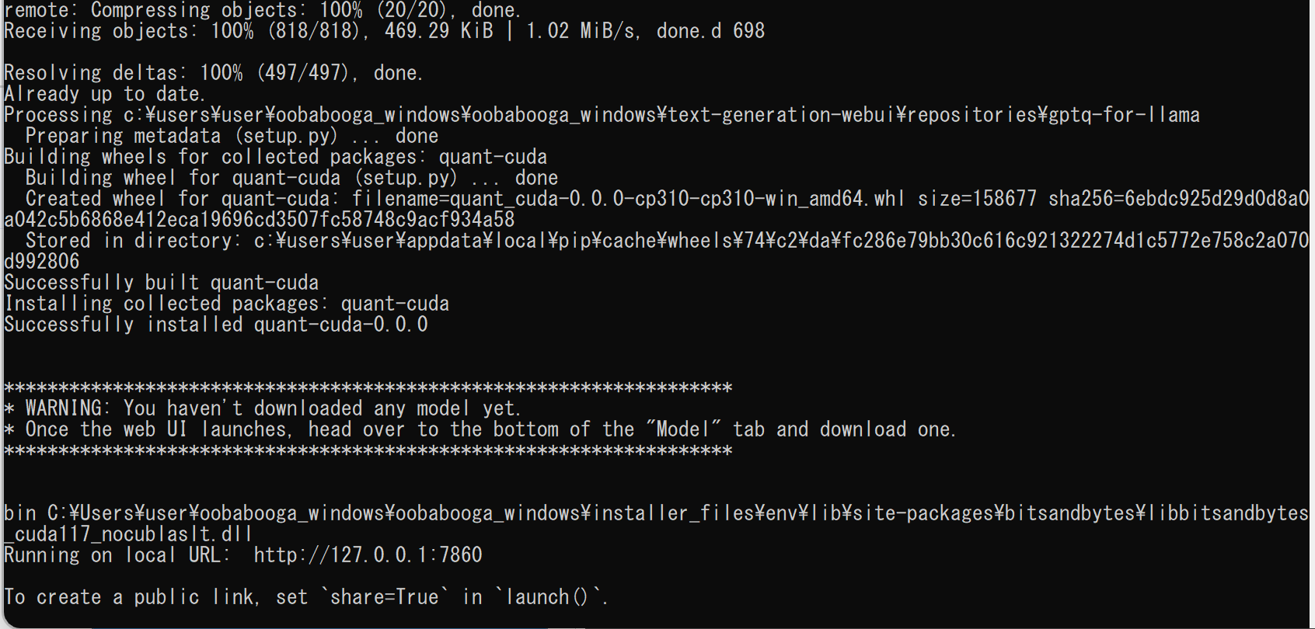Screen dimensions: 1315x629
Task: Click the 'Receiving objects: 100%' line
Action: pos(385,31)
